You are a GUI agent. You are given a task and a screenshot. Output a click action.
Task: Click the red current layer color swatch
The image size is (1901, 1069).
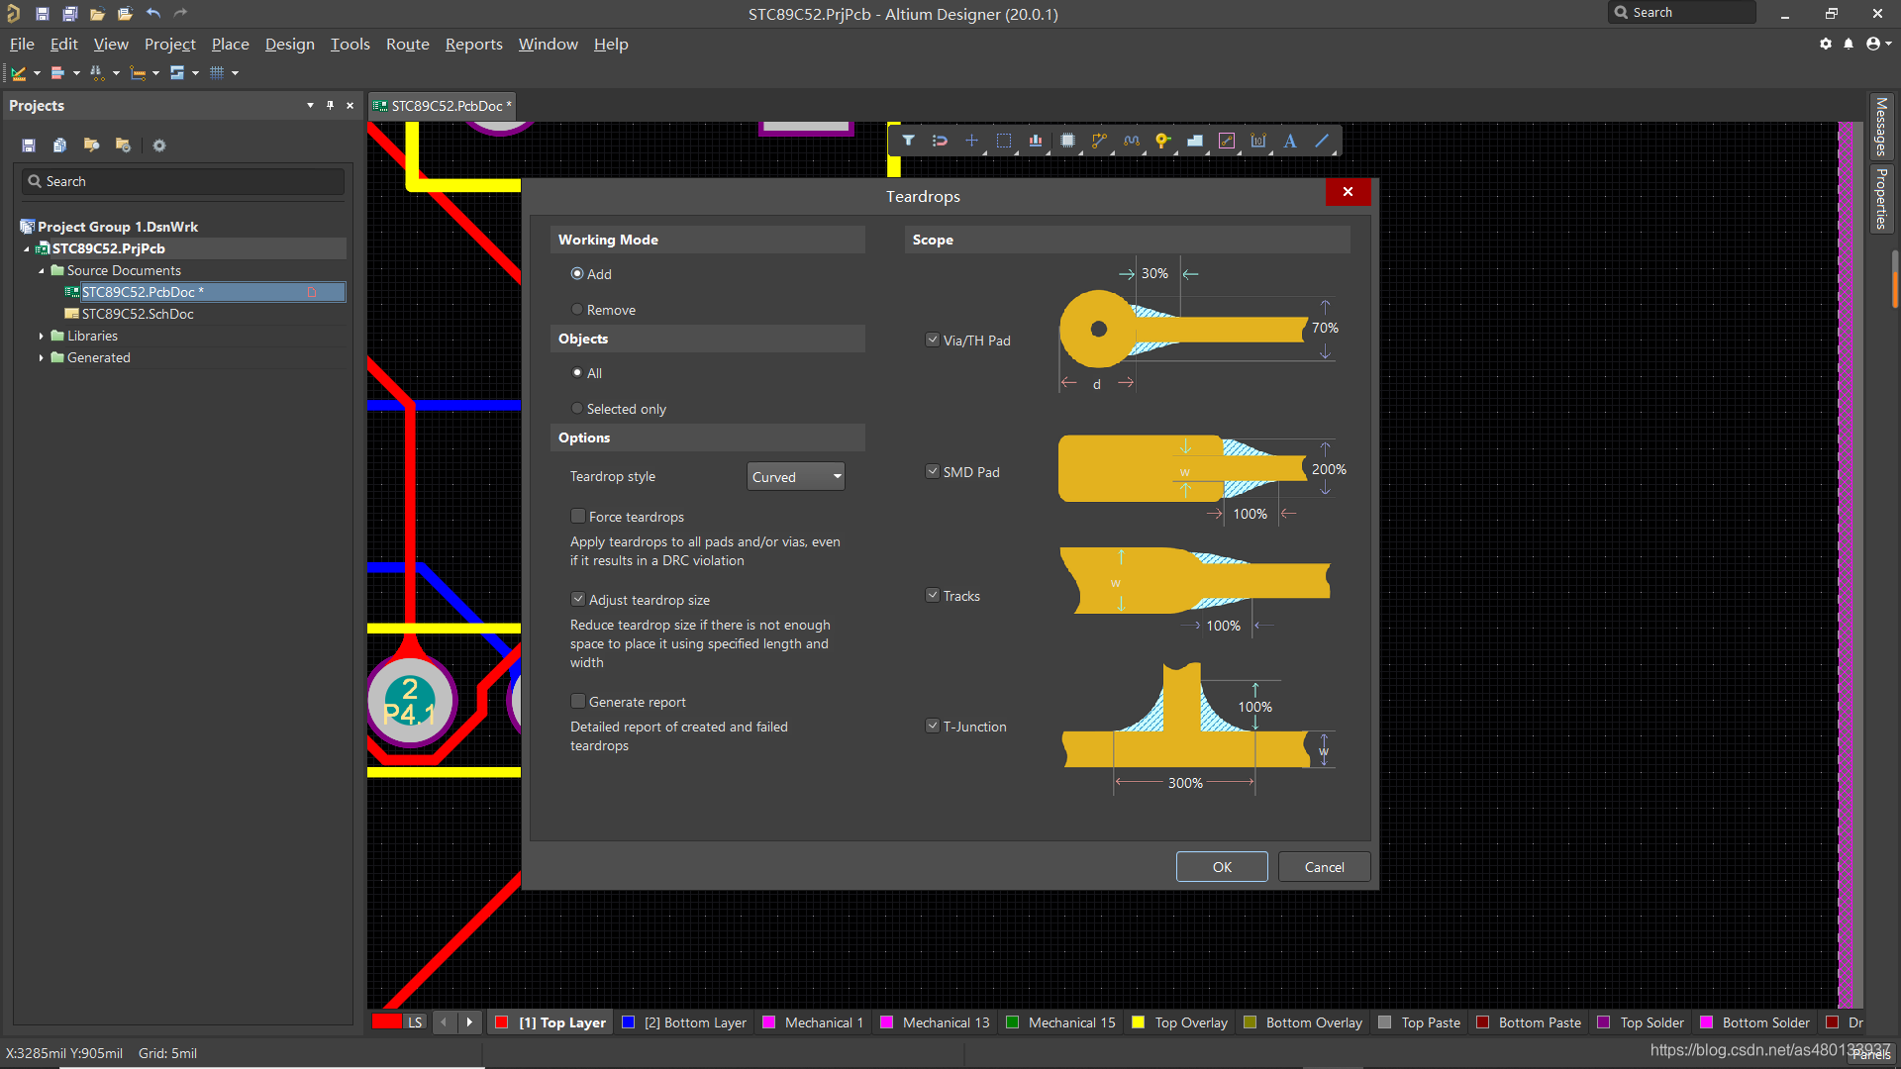pyautogui.click(x=386, y=1022)
